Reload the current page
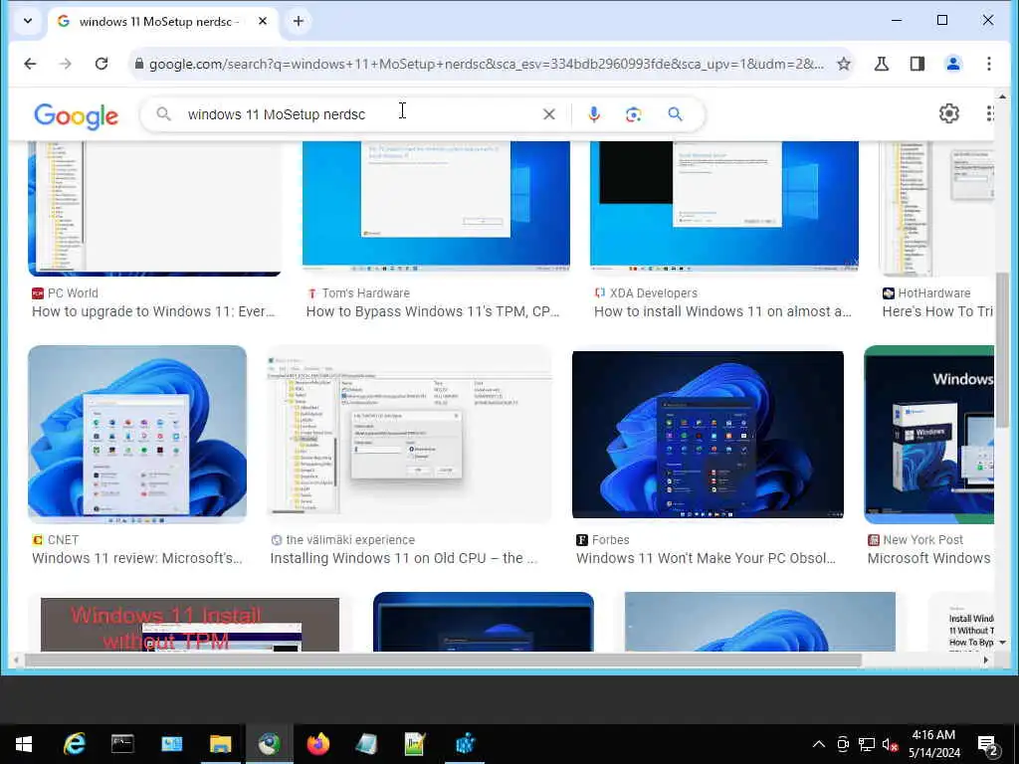This screenshot has width=1019, height=764. click(x=102, y=64)
